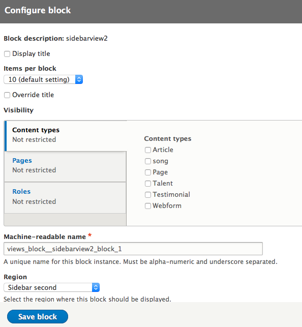Click the Configure block heading
The width and height of the screenshot is (302, 327).
[x=38, y=10]
